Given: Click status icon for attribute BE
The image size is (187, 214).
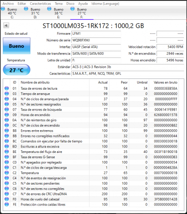Looking at the screenshot, I should tap(7, 152).
